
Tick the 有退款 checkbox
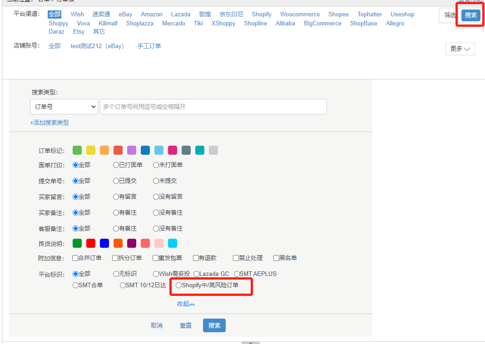pos(196,258)
